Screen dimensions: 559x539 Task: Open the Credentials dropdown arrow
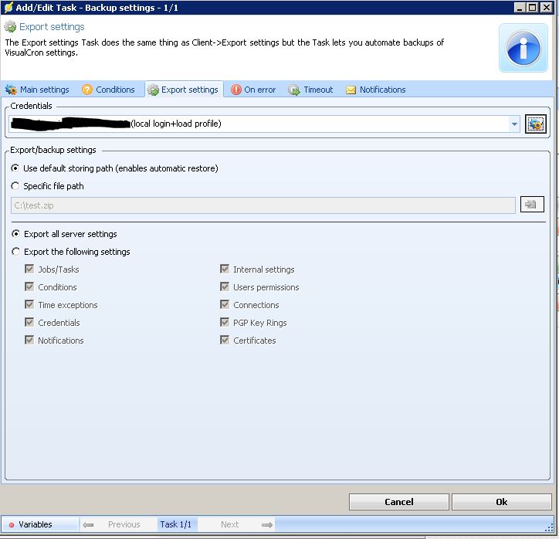pos(514,124)
